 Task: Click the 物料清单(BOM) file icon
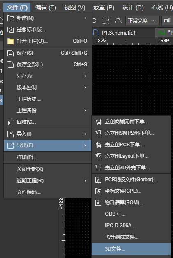[x=99, y=203]
